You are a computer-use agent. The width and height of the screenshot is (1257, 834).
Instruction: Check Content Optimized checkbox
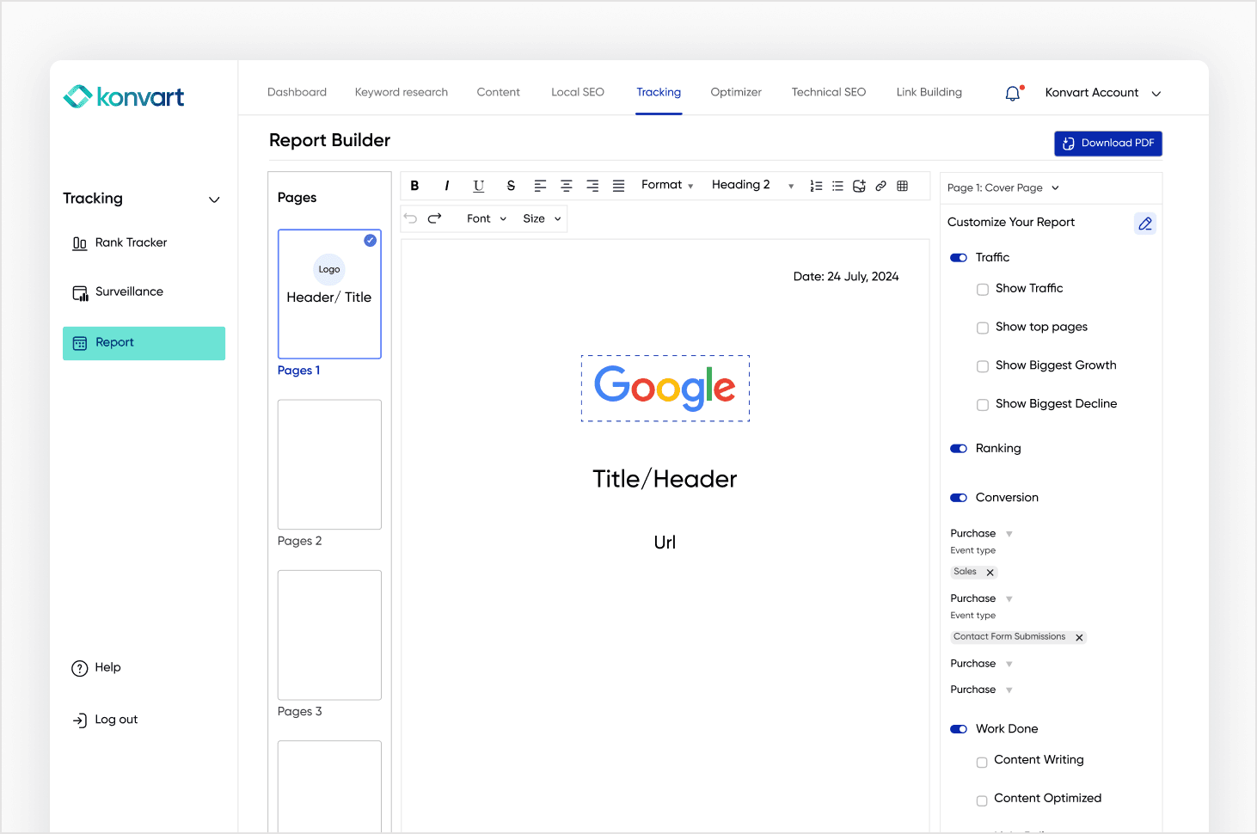coord(982,801)
